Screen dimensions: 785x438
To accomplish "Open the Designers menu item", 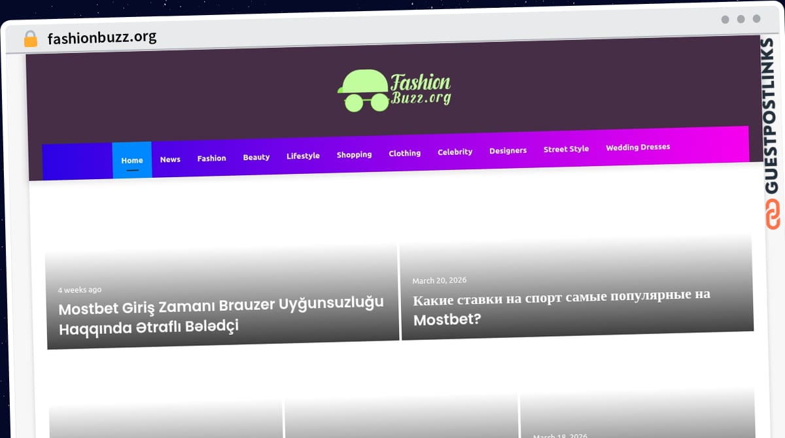I will 508,150.
